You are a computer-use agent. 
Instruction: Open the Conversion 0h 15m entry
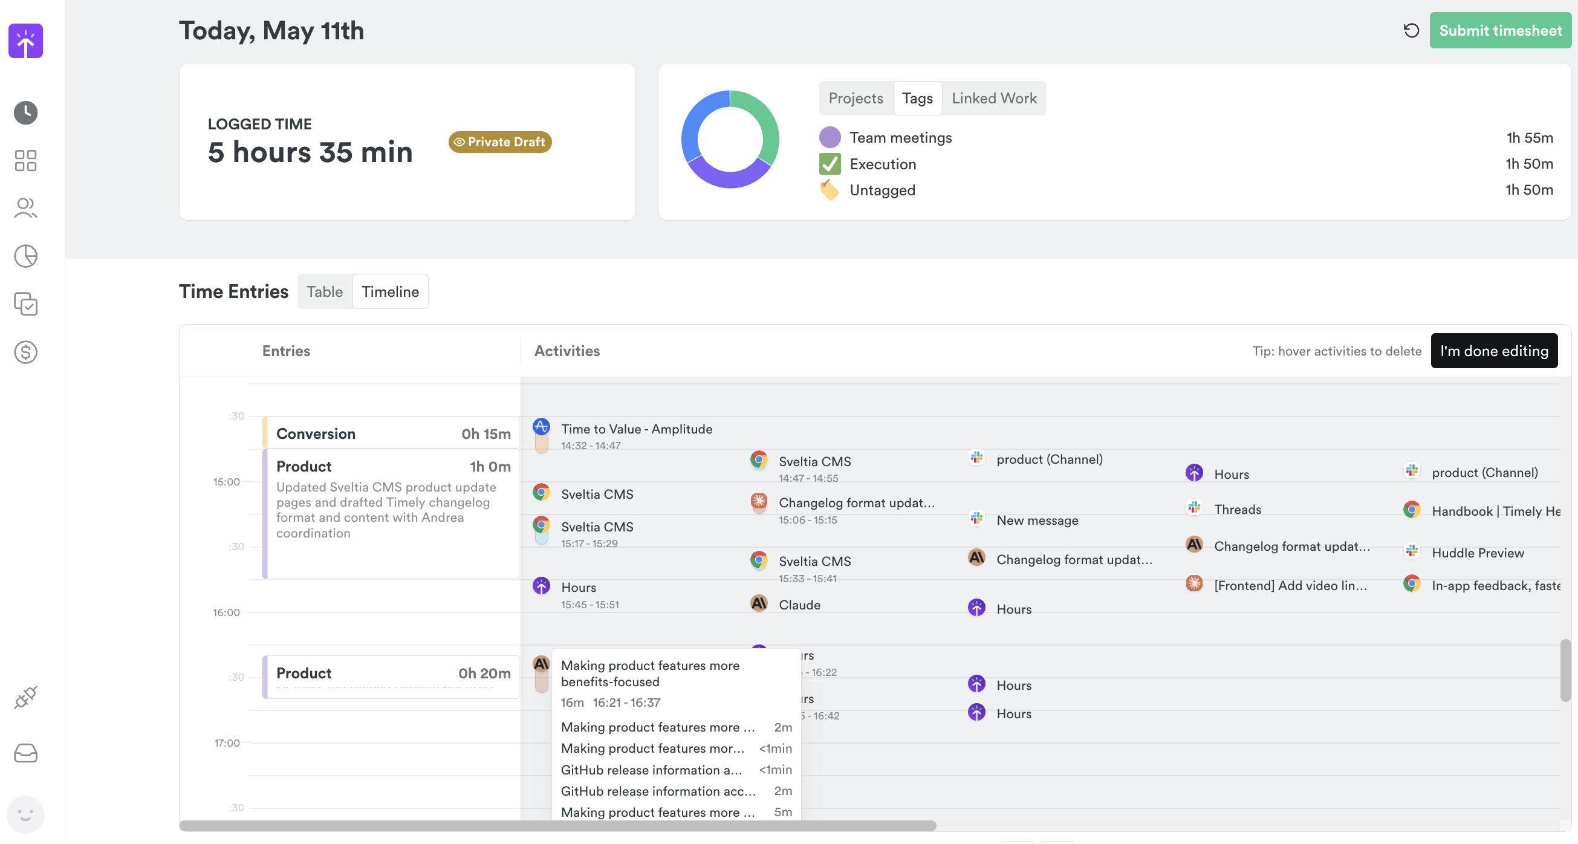click(x=391, y=433)
